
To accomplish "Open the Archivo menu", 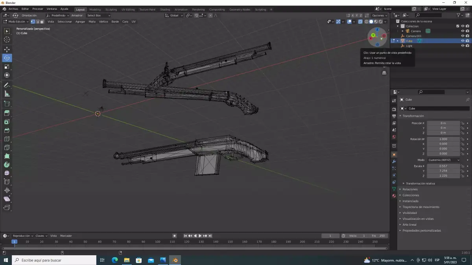I will tap(13, 9).
